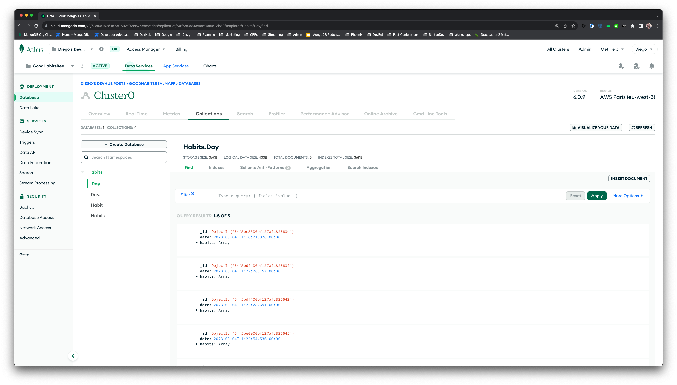Refresh the collections list
This screenshot has width=677, height=385.
point(642,127)
